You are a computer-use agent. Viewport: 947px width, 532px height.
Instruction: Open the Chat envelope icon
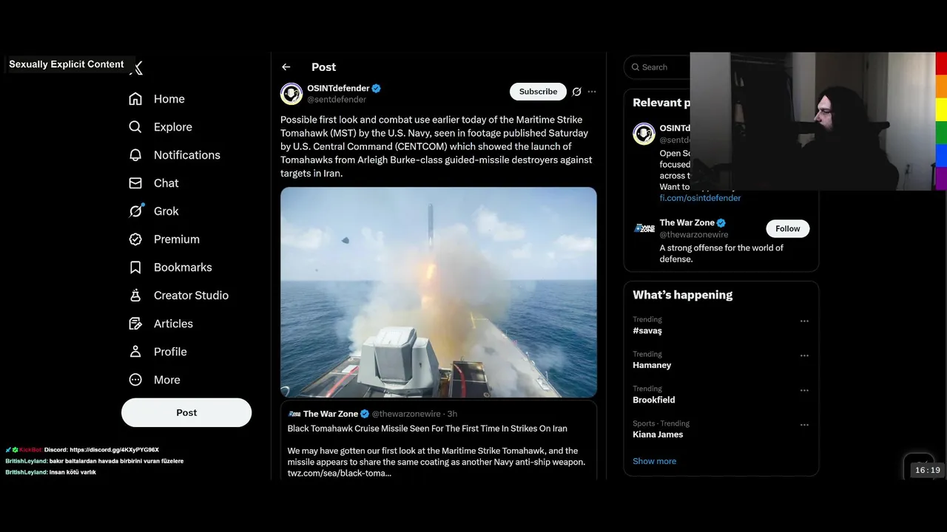click(135, 183)
